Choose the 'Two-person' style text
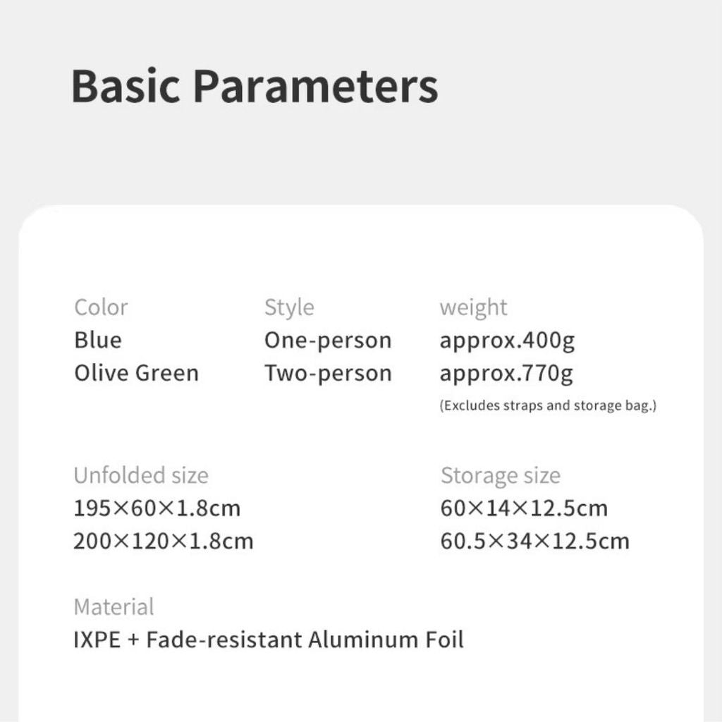 328,372
